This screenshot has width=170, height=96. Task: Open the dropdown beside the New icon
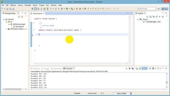(5, 9)
